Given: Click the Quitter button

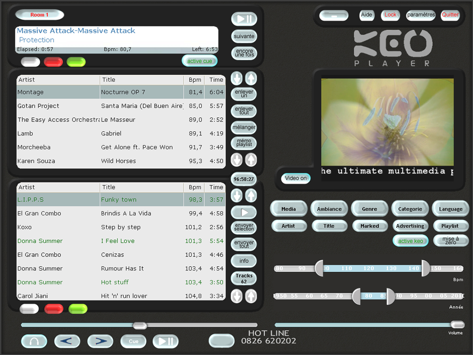Looking at the screenshot, I should click(450, 15).
